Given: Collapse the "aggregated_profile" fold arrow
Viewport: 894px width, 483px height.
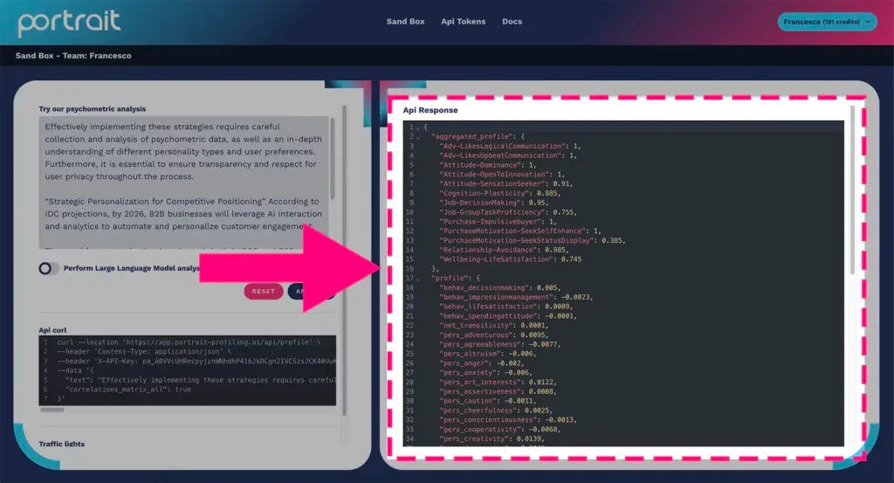Looking at the screenshot, I should (x=418, y=137).
